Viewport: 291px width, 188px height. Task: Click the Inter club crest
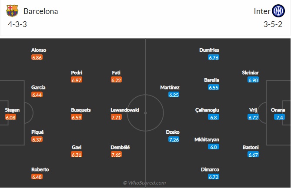pos(278,11)
